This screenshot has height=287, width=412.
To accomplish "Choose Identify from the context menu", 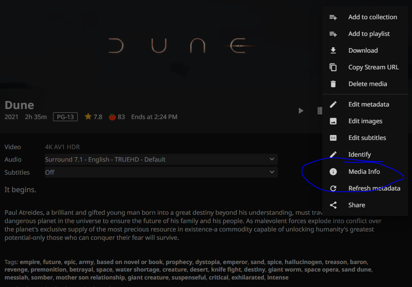I will pyautogui.click(x=359, y=155).
